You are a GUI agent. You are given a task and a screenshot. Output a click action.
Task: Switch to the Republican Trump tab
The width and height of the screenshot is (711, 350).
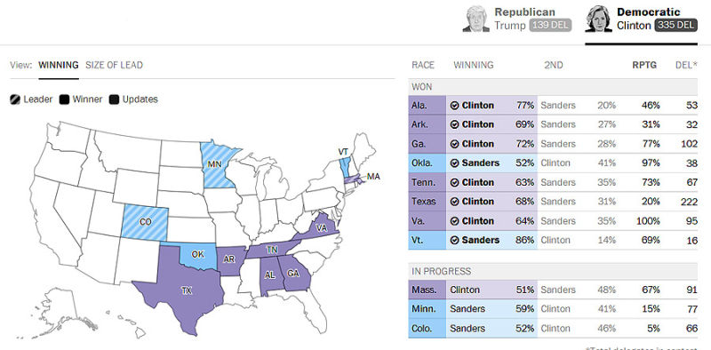click(517, 19)
